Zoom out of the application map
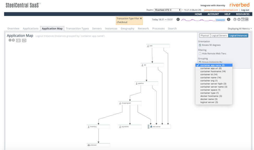 (13, 40)
